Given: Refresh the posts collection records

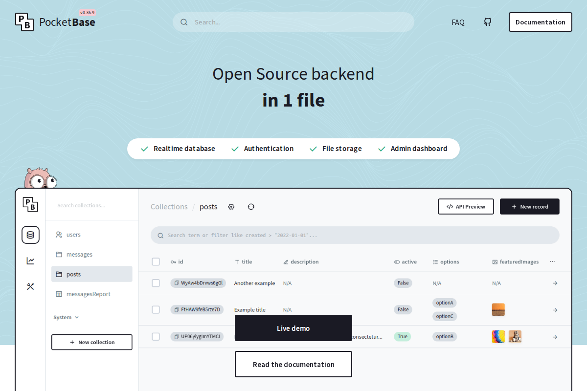Looking at the screenshot, I should [x=251, y=207].
